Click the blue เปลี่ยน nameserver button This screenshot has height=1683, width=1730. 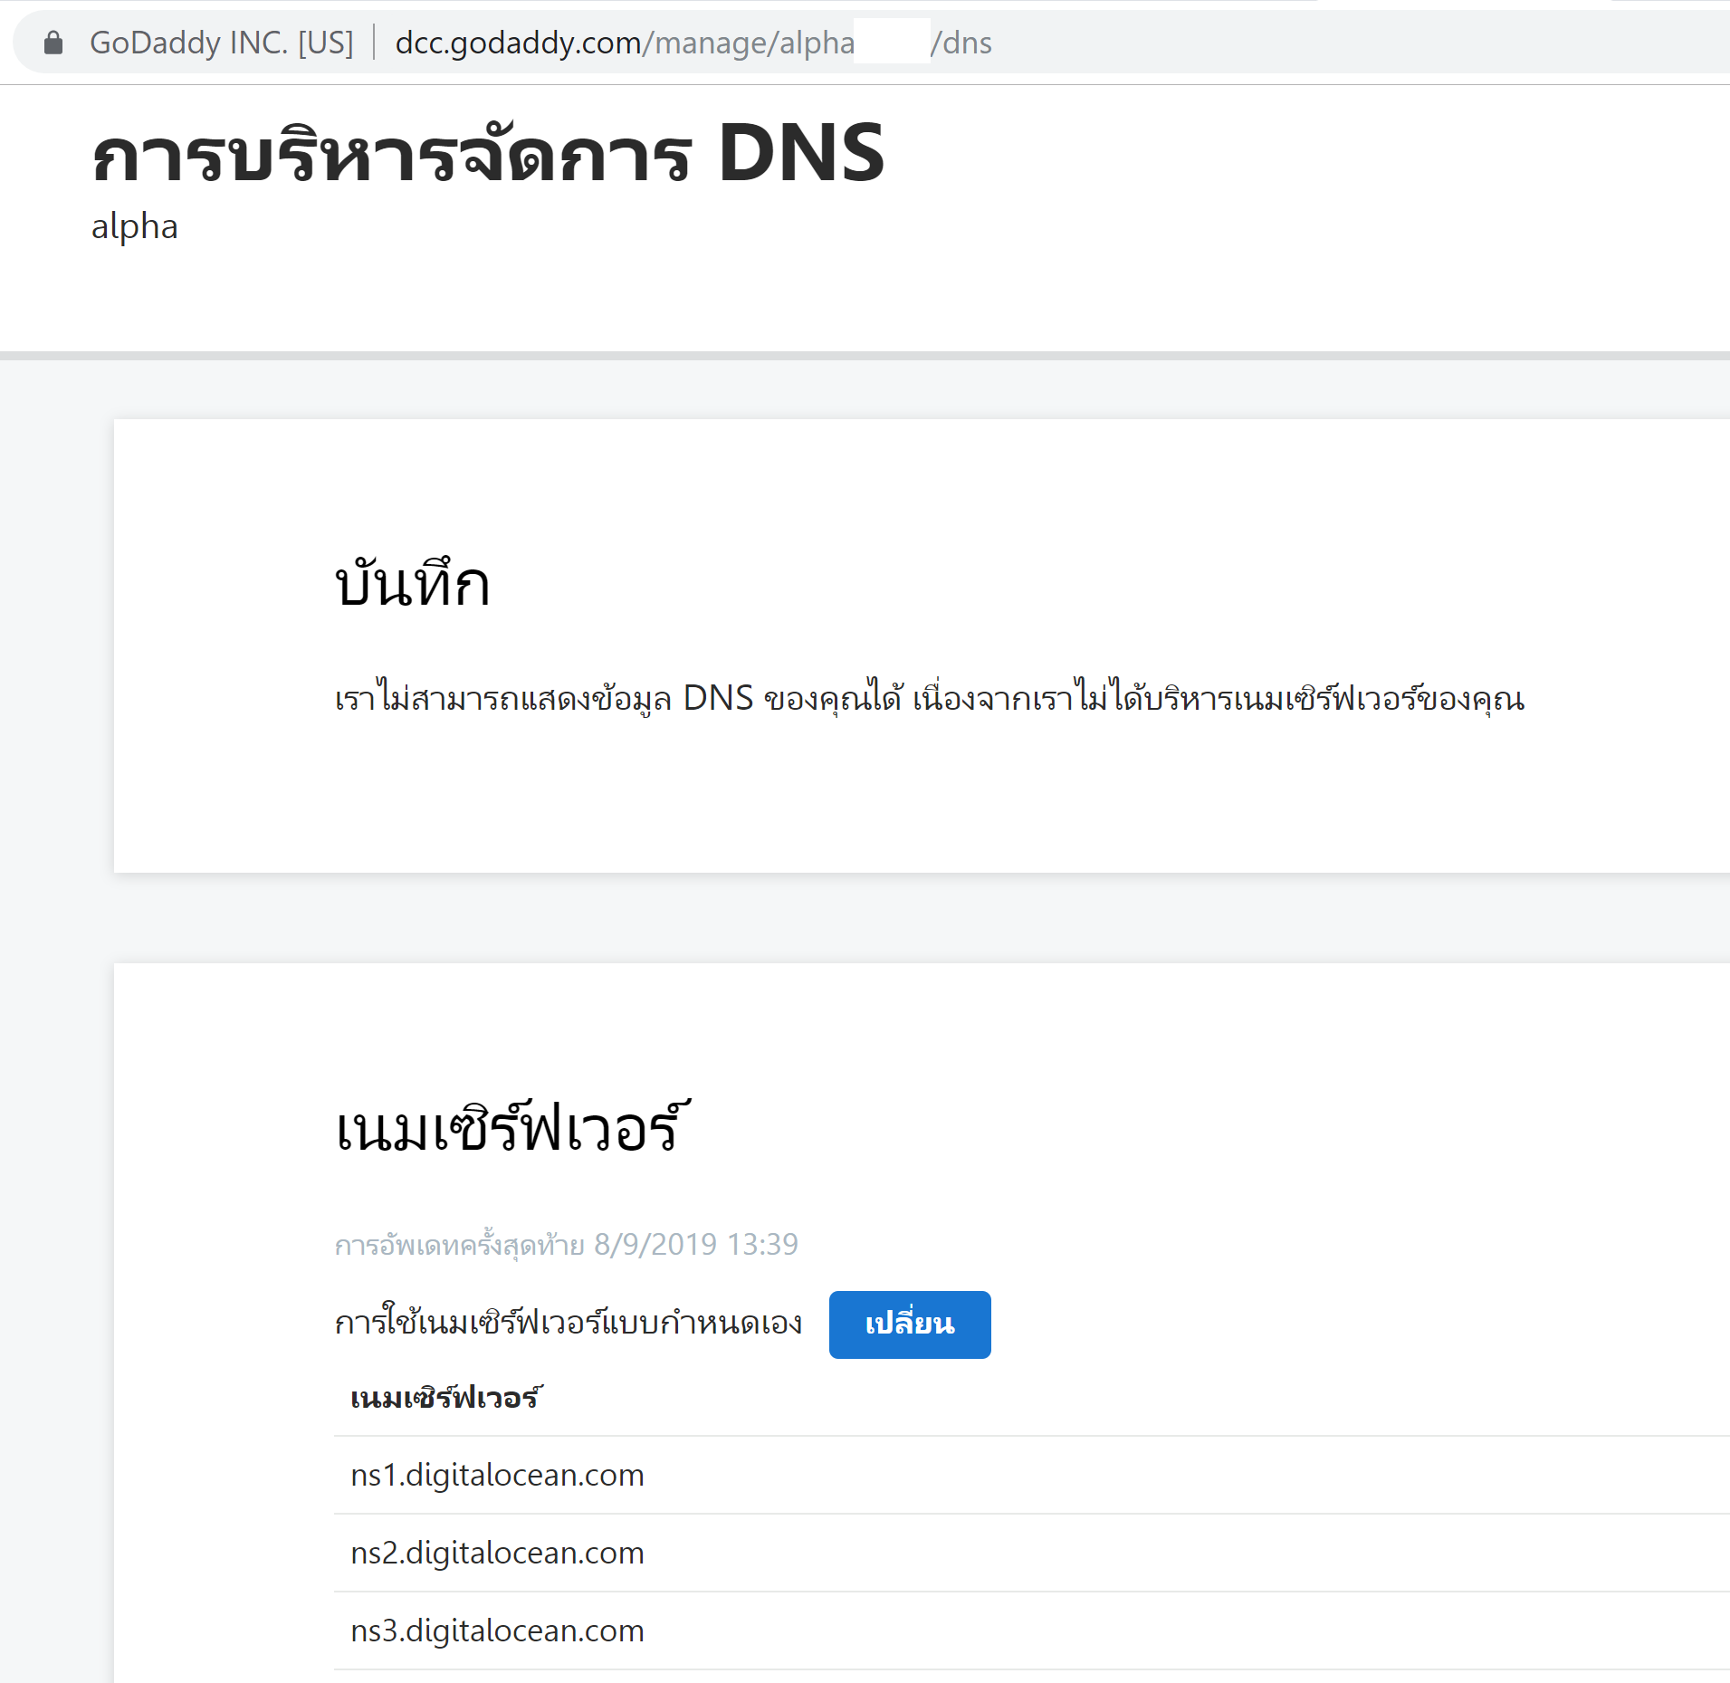909,1324
